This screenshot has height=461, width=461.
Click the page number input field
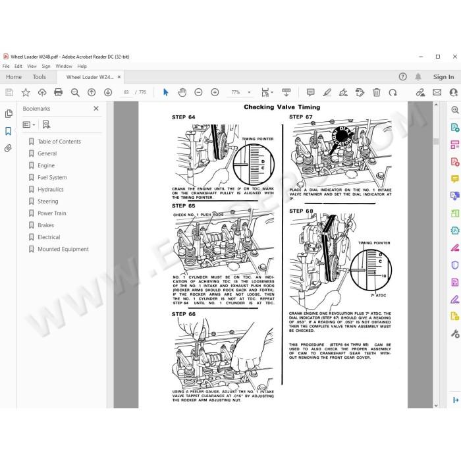pos(126,92)
